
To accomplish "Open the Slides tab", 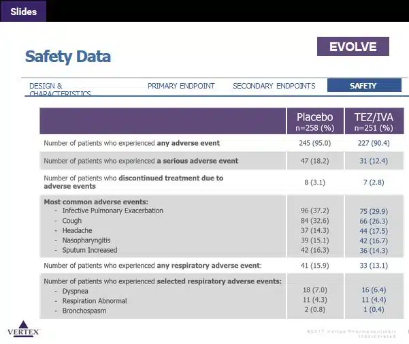I will coord(23,11).
